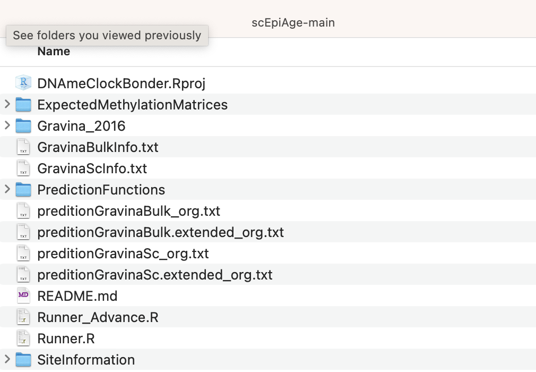The image size is (536, 372).
Task: Expand the PredictionFunctions folder
Action: (x=6, y=190)
